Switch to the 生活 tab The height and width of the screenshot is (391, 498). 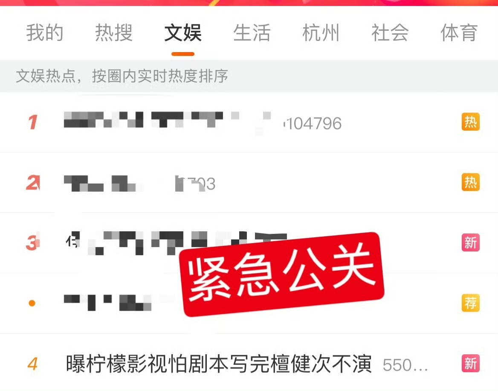pos(252,32)
